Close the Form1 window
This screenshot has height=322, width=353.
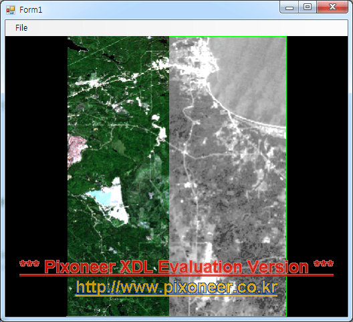click(332, 7)
